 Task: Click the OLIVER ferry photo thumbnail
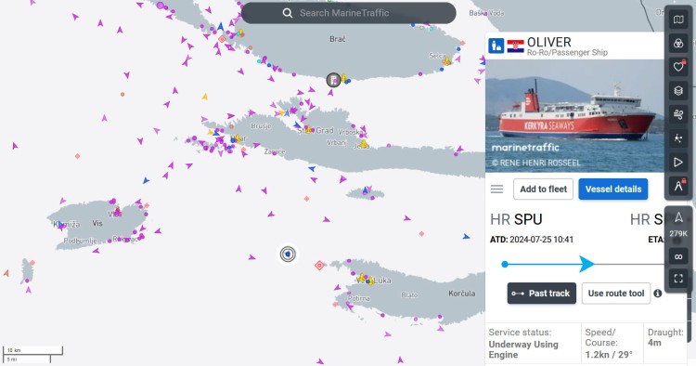point(574,115)
